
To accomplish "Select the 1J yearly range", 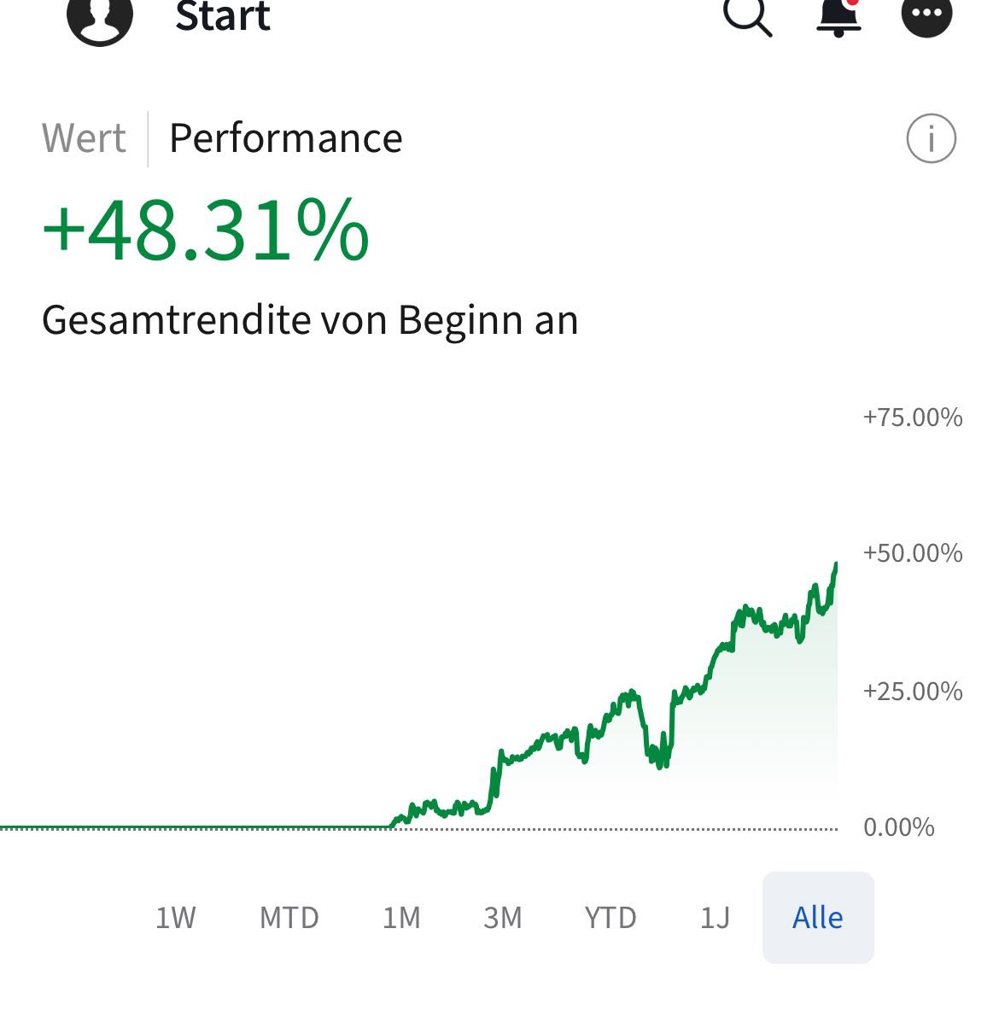I will pyautogui.click(x=715, y=918).
